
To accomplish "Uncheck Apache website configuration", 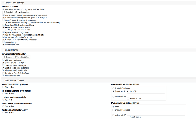I will click(x=3, y=32).
